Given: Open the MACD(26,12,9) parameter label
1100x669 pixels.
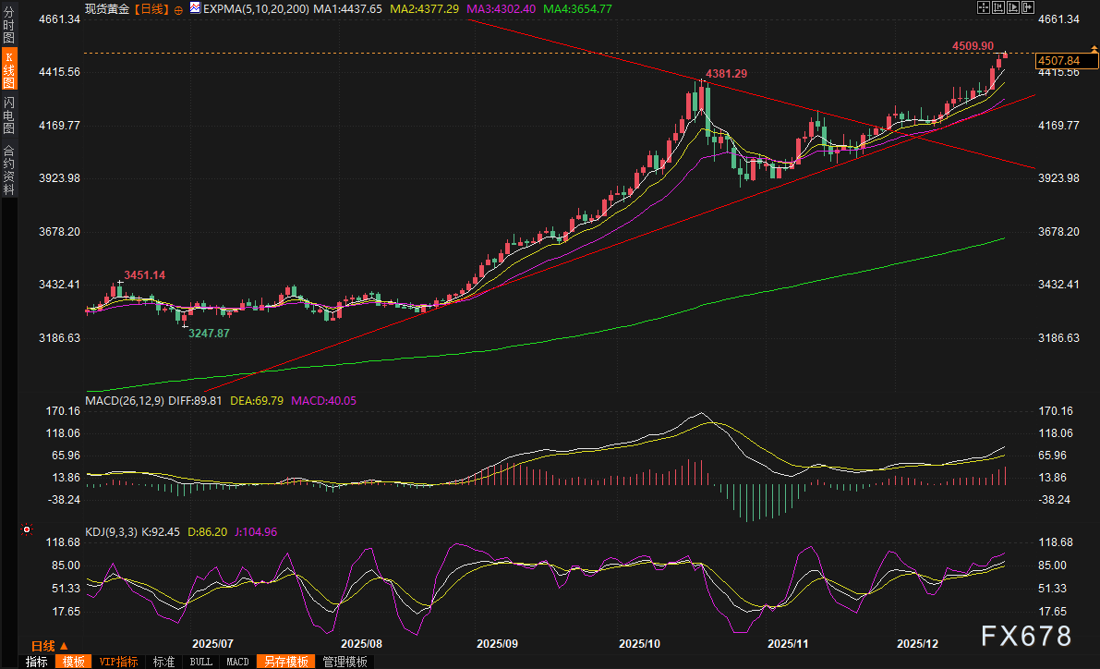Looking at the screenshot, I should pos(126,400).
